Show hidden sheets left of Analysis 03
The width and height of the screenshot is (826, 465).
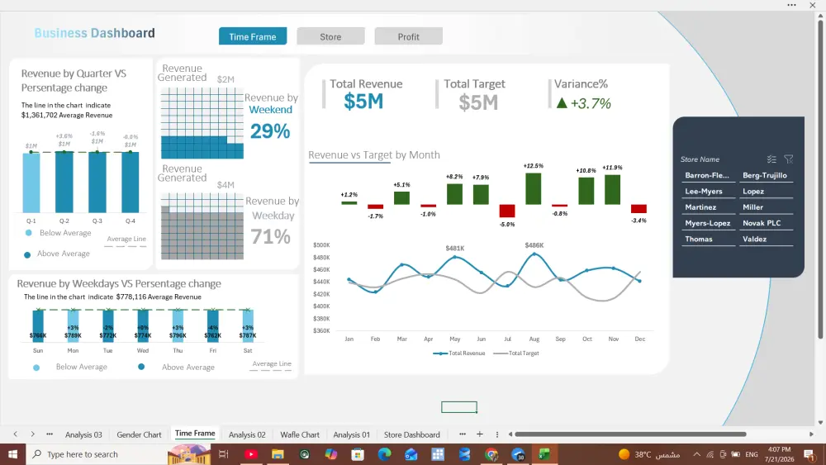[x=50, y=434]
